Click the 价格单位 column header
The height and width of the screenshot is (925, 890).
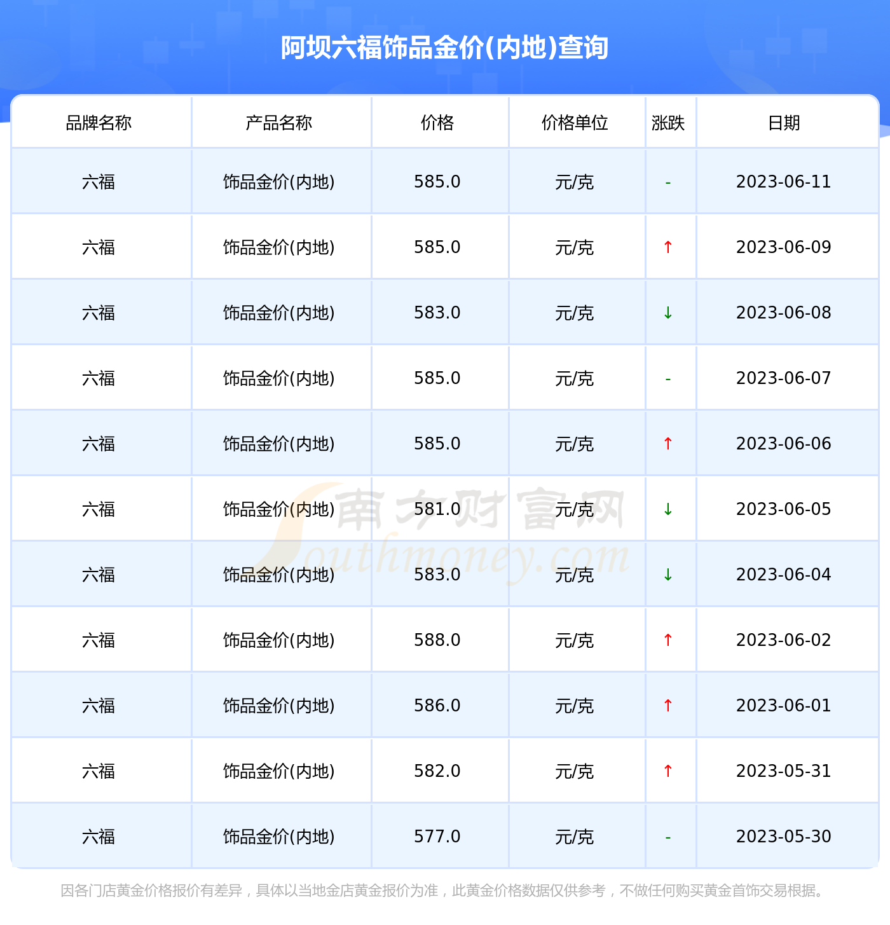575,123
